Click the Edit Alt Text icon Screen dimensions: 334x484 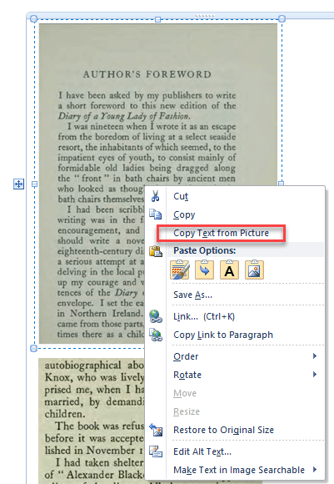pyautogui.click(x=156, y=451)
